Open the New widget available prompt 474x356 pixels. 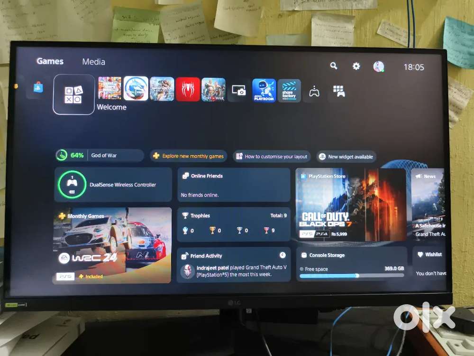click(x=346, y=156)
